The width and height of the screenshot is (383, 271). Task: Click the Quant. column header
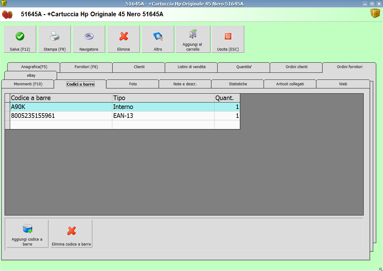pyautogui.click(x=227, y=98)
